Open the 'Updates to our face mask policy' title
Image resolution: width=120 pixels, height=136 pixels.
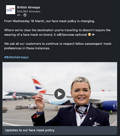pos(30,130)
